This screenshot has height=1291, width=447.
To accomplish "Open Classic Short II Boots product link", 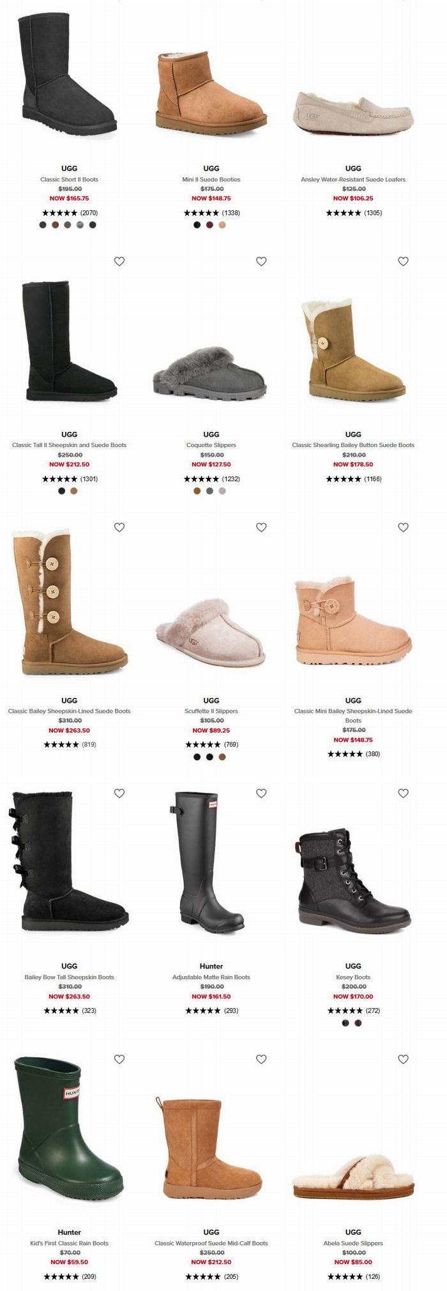I will (x=69, y=180).
